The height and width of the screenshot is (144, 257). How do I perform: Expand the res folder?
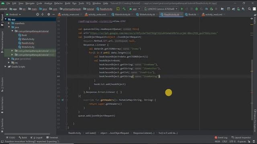[9, 62]
